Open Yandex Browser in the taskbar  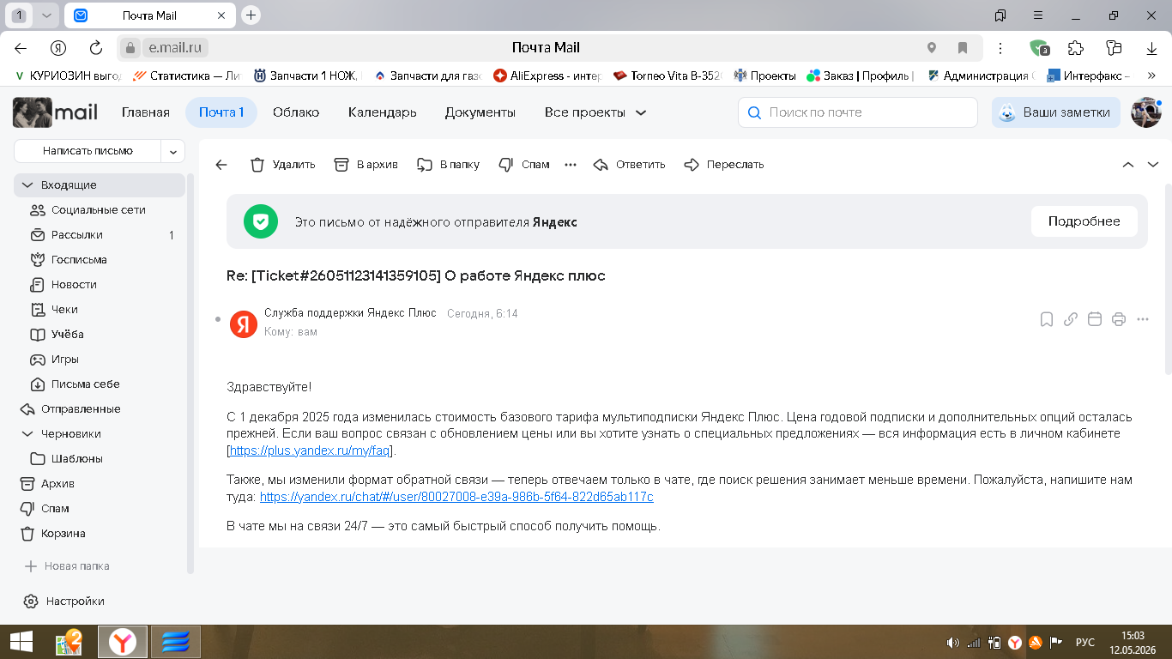(x=123, y=642)
